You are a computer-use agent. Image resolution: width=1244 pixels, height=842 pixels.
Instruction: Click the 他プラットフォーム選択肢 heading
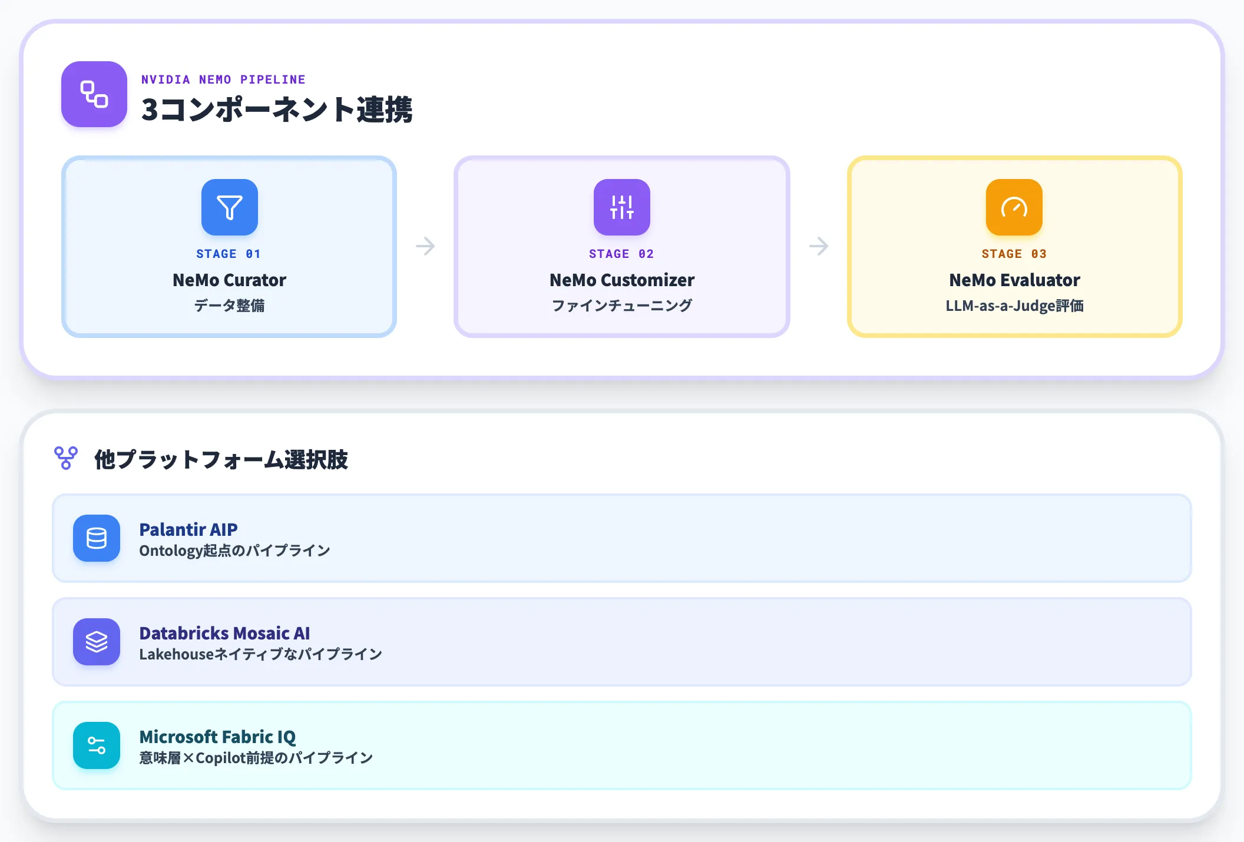(221, 459)
